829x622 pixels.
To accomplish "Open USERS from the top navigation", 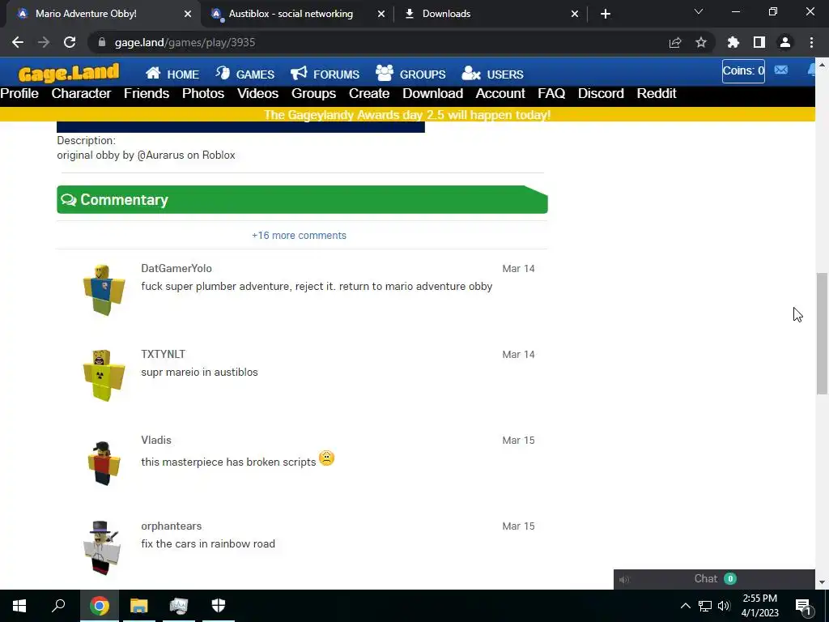I will [492, 74].
